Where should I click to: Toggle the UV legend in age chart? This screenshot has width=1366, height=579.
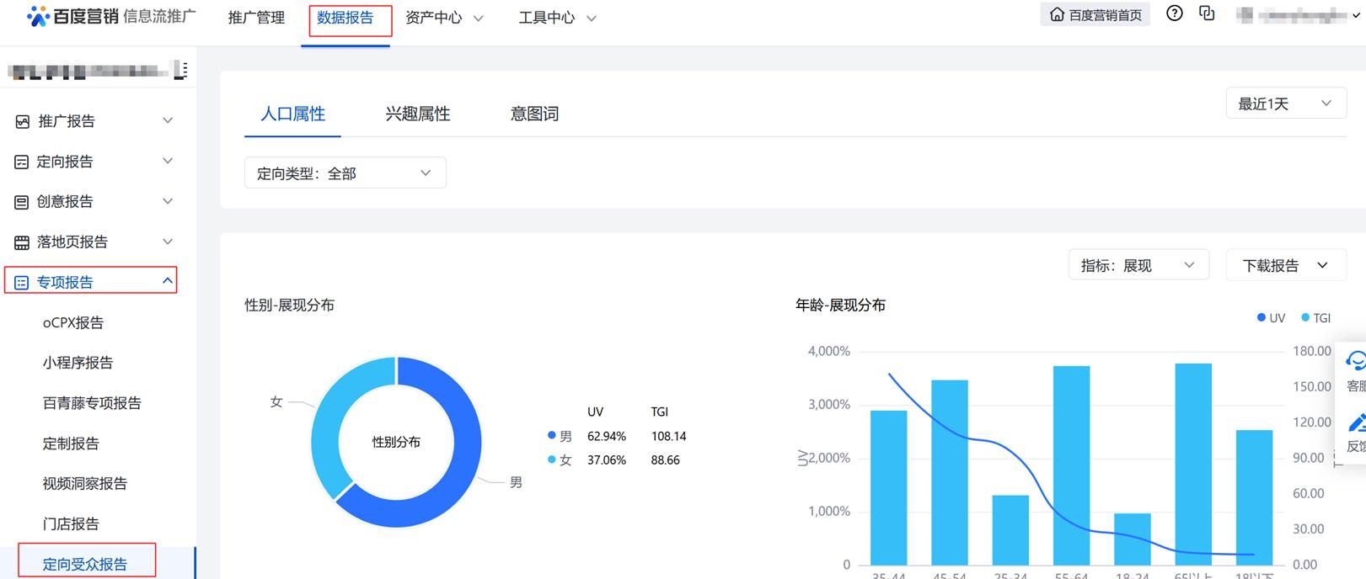coord(1271,318)
